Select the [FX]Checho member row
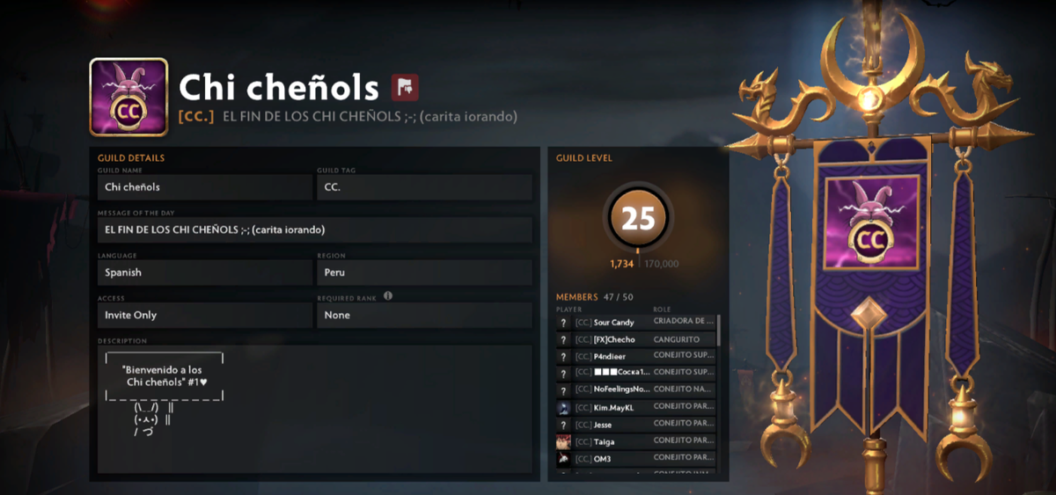 pyautogui.click(x=635, y=339)
